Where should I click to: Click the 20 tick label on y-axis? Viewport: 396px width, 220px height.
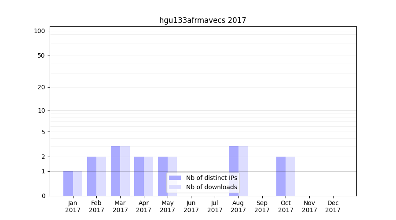(41, 87)
